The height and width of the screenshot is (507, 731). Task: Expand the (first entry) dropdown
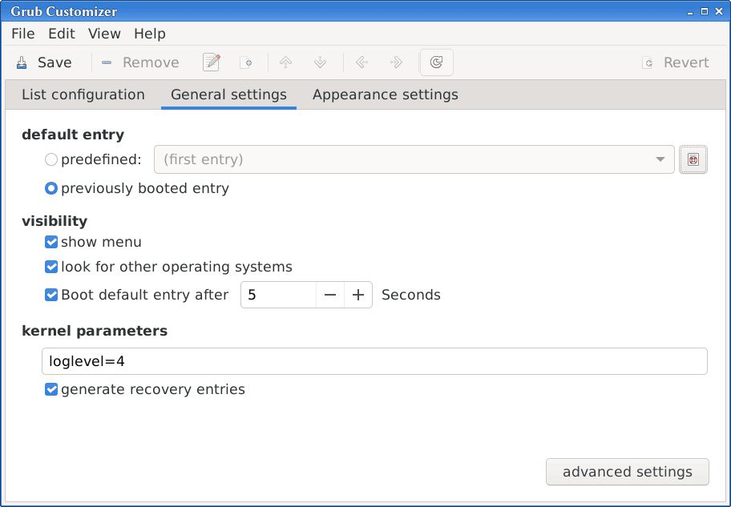click(x=414, y=159)
